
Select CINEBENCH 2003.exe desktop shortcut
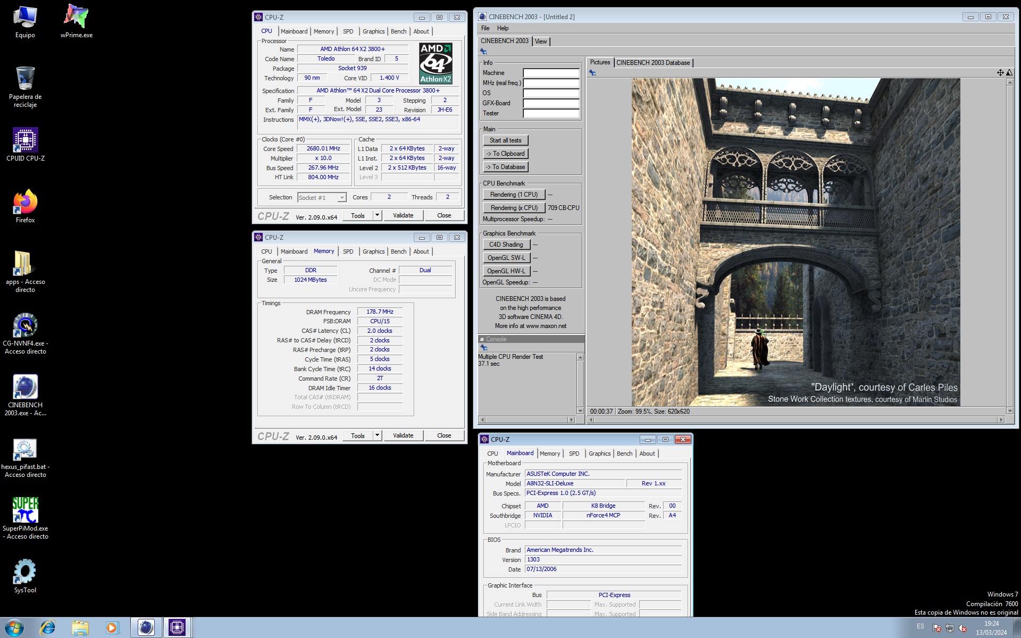tap(25, 395)
